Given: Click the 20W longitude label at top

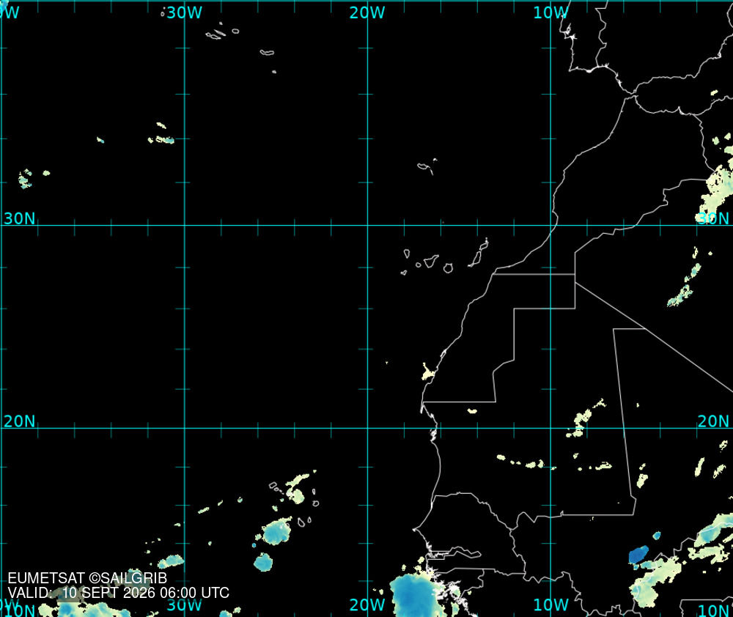Looking at the screenshot, I should [x=367, y=12].
